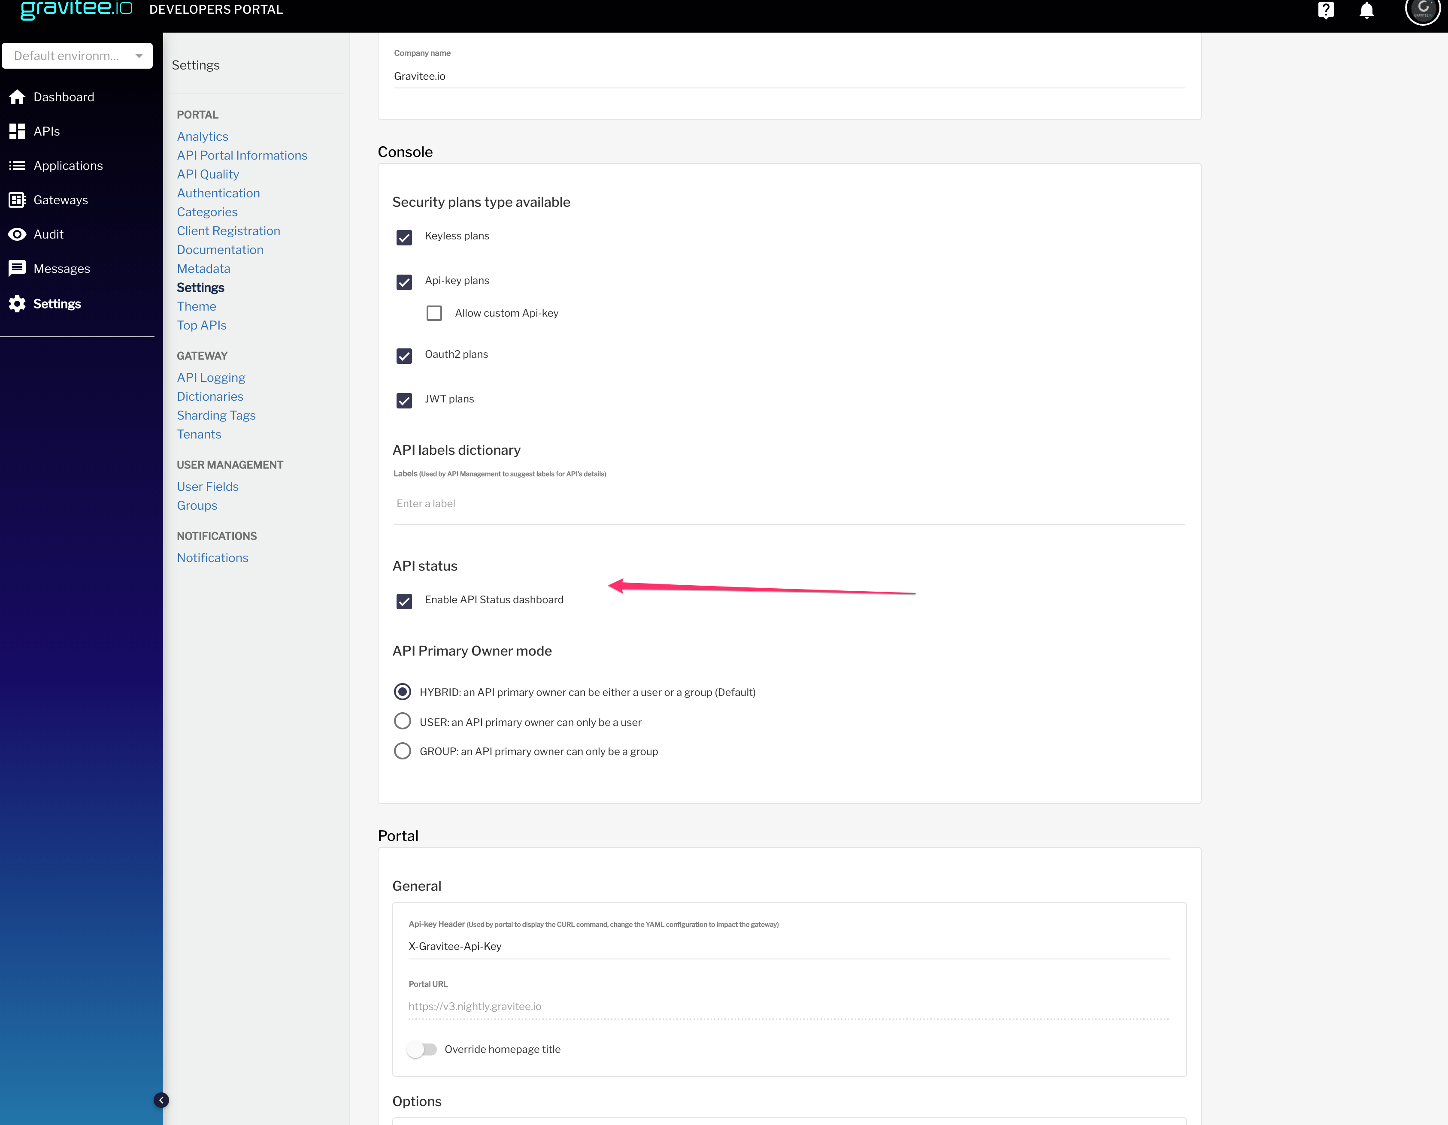Image resolution: width=1448 pixels, height=1125 pixels.
Task: Open the Default environment dropdown
Action: (x=78, y=56)
